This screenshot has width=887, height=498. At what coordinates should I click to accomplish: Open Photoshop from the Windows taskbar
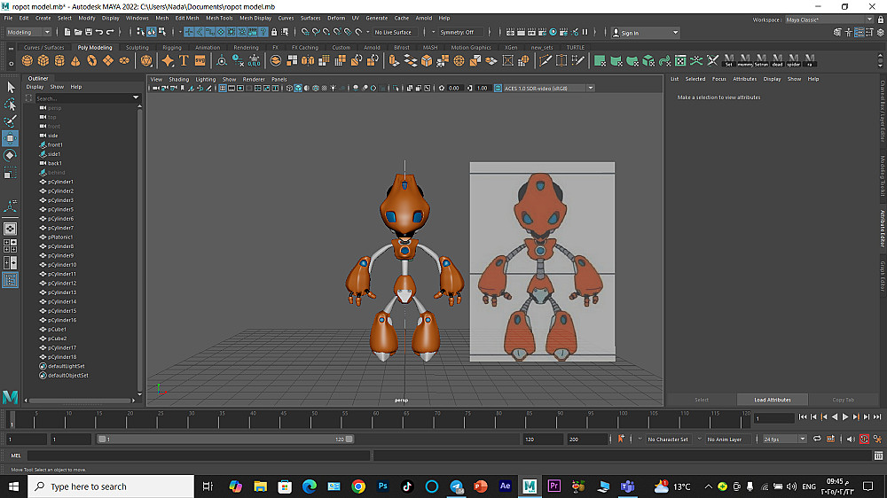coord(383,486)
